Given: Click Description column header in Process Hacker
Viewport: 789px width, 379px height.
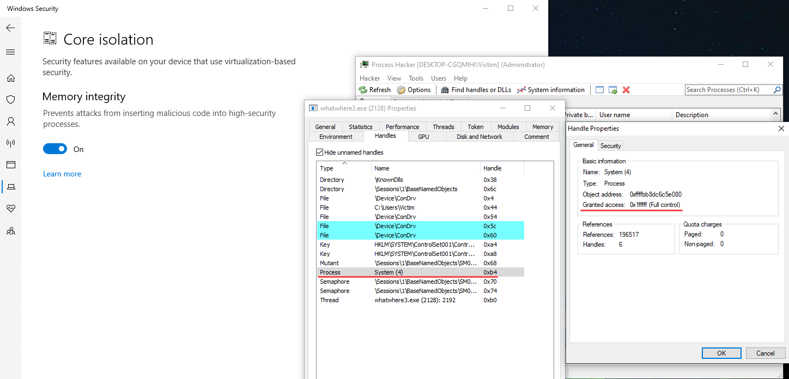Looking at the screenshot, I should click(x=721, y=115).
